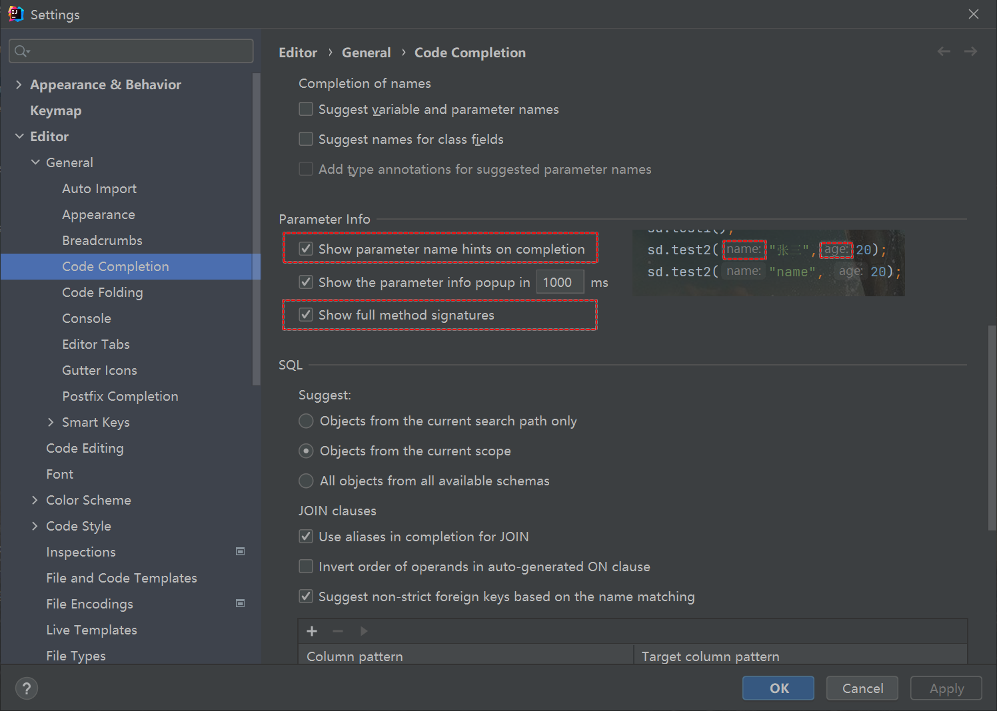Viewport: 997px width, 711px height.
Task: Uncheck Show full method signatures
Action: pyautogui.click(x=306, y=315)
